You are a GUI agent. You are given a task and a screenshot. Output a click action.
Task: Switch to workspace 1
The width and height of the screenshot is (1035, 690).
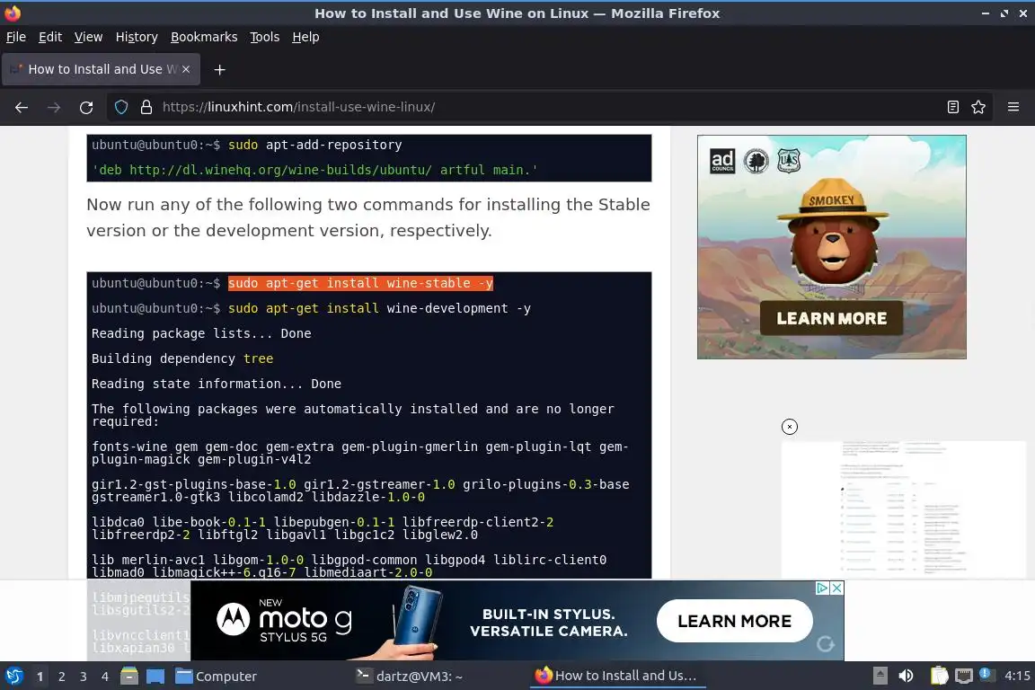click(x=40, y=677)
